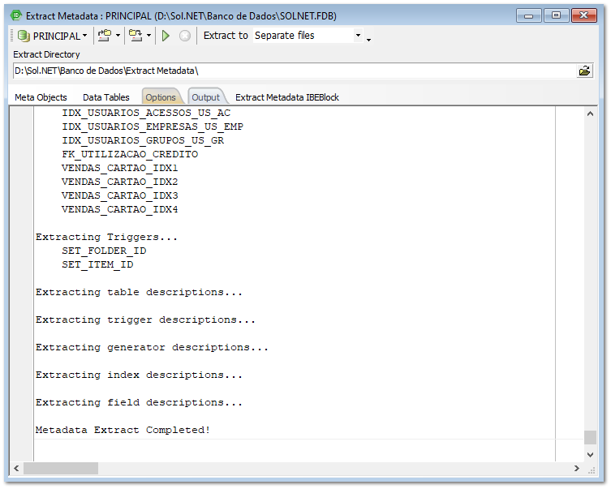Screen dimensions: 611x489
Task: Switch to the Meta Objects tab
Action: [41, 97]
